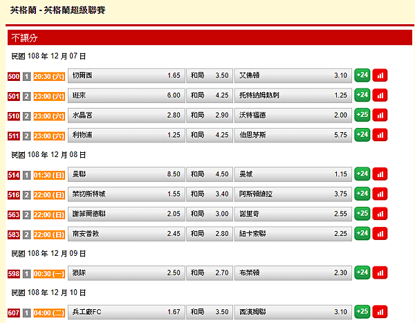415x323 pixels.
Task: Expand +24 more bets for match 583
Action: (362, 234)
